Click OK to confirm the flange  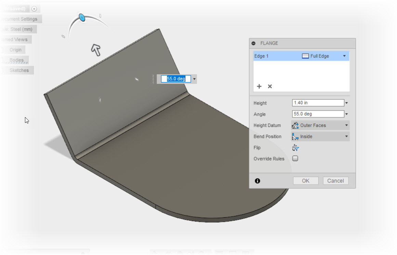click(x=305, y=180)
